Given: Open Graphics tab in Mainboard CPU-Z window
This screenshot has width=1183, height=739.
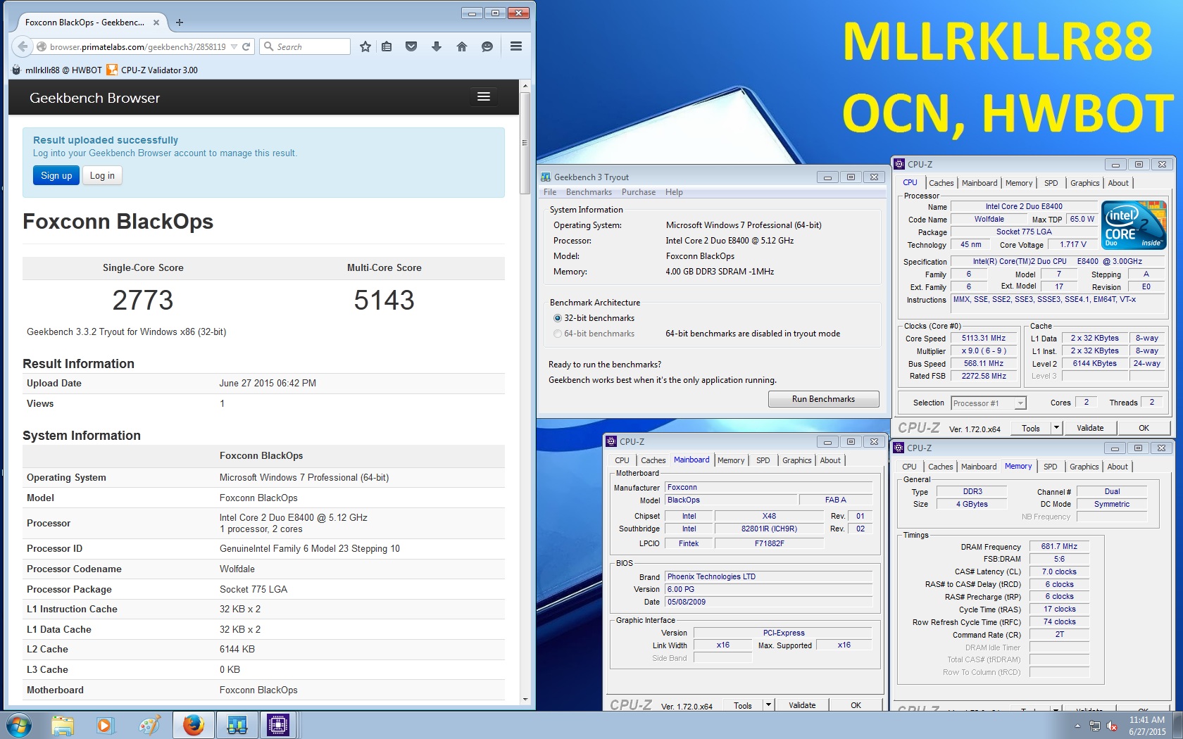Looking at the screenshot, I should click(x=796, y=460).
